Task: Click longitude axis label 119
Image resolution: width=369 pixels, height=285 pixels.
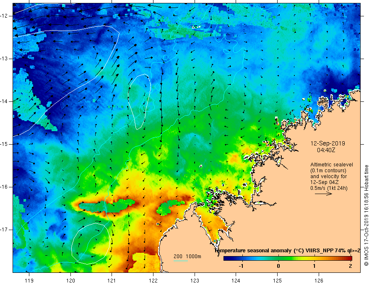Action: pos(29,280)
